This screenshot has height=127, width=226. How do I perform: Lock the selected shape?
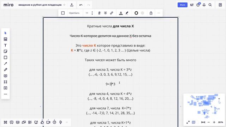coord(151,13)
